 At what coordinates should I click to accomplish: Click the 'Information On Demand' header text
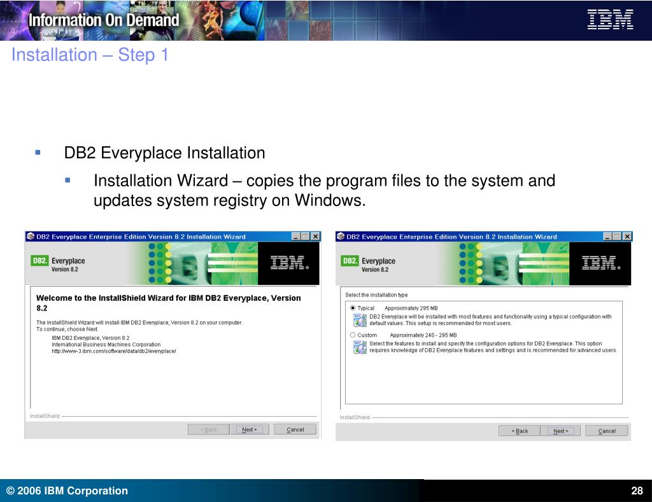pyautogui.click(x=104, y=20)
